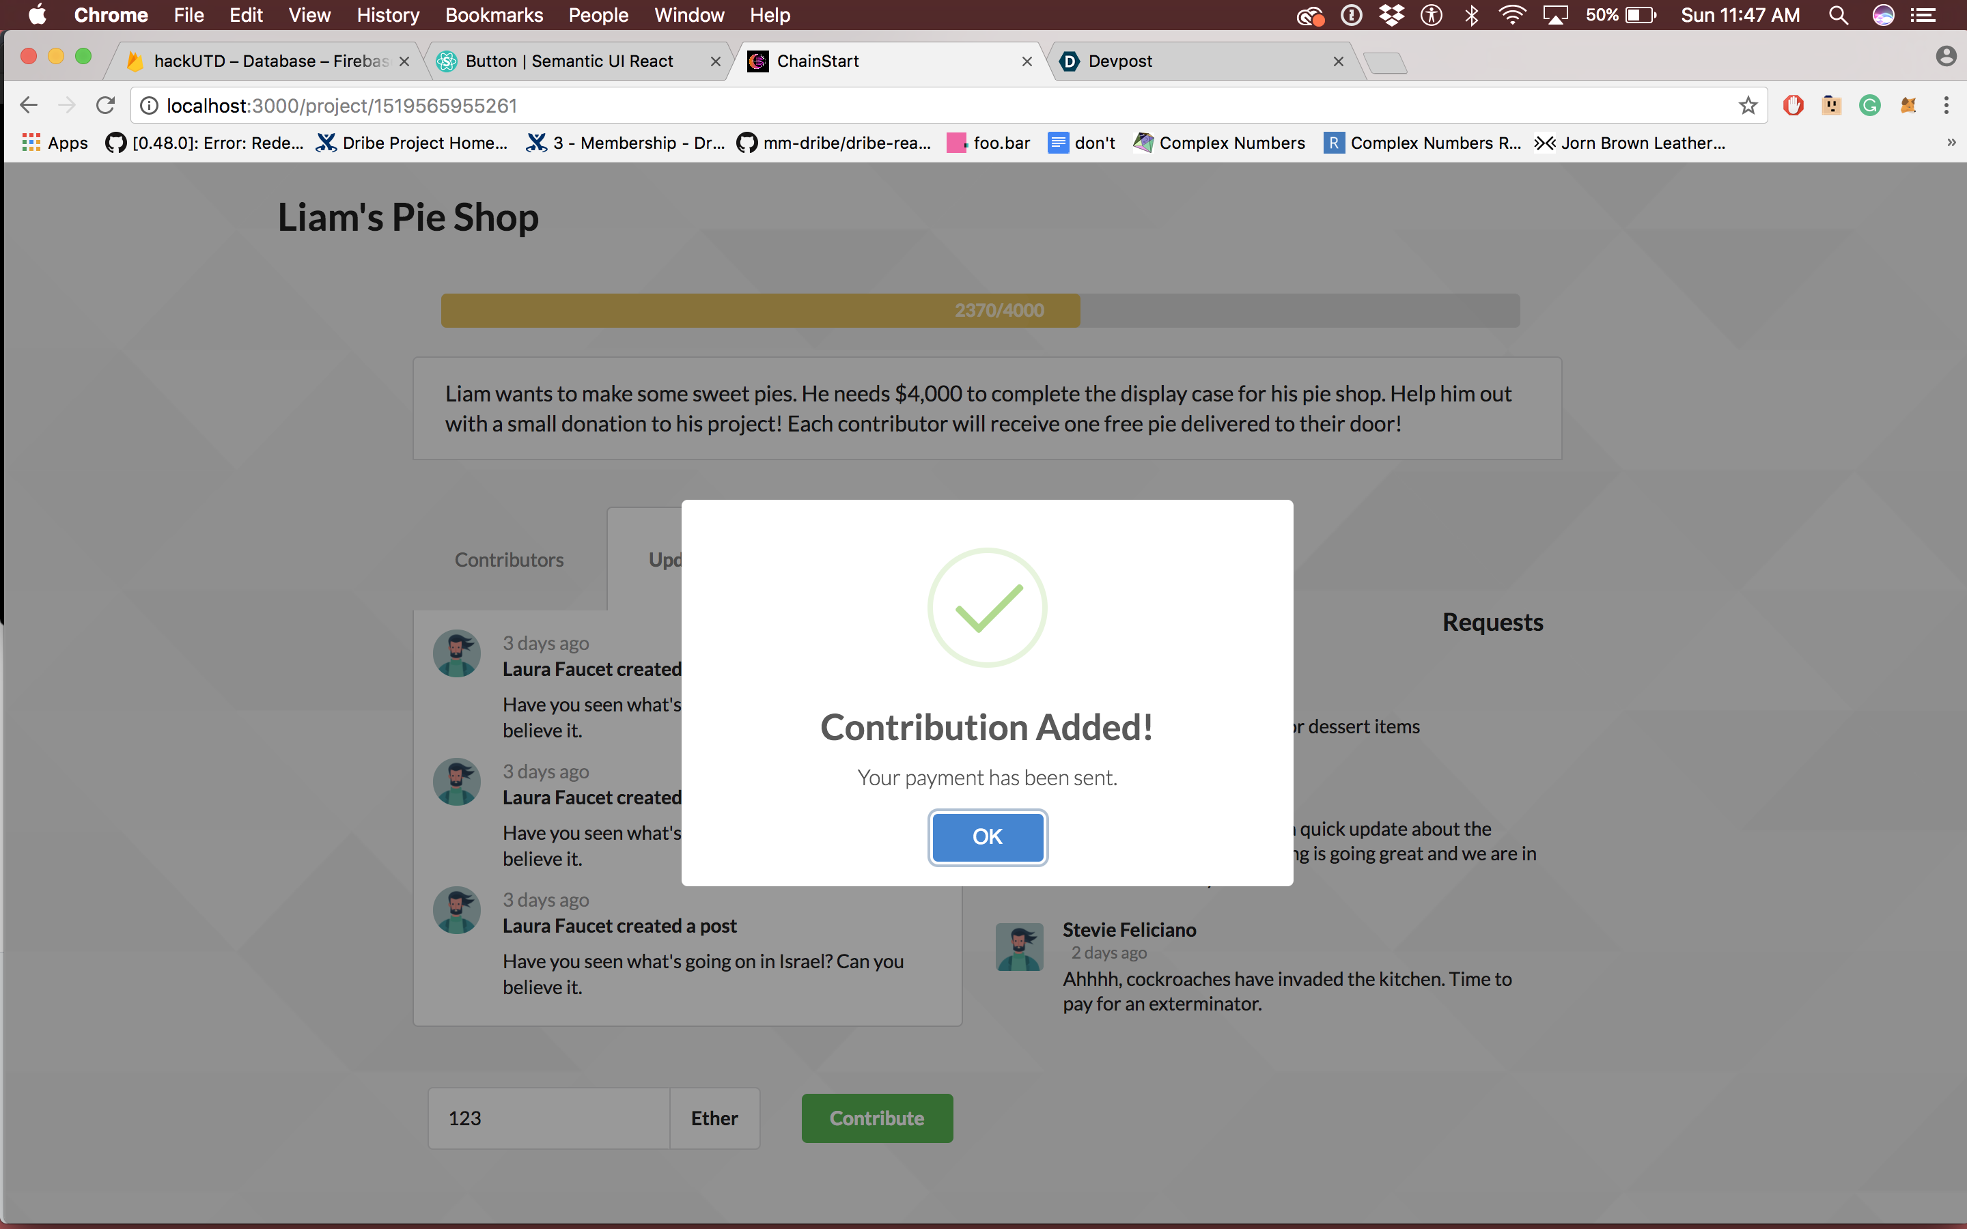Open the MetaMask fox extension icon
Viewport: 1967px width, 1229px height.
coord(1908,106)
